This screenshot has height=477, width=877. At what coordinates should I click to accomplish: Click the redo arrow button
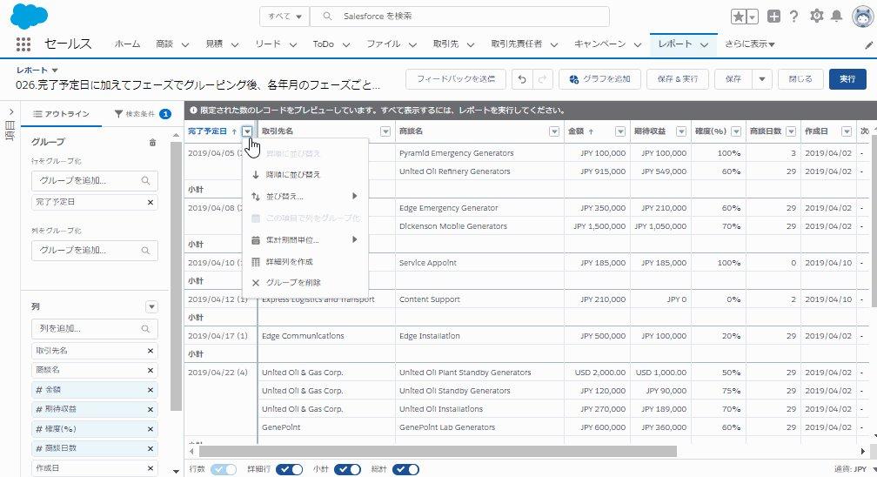point(543,79)
